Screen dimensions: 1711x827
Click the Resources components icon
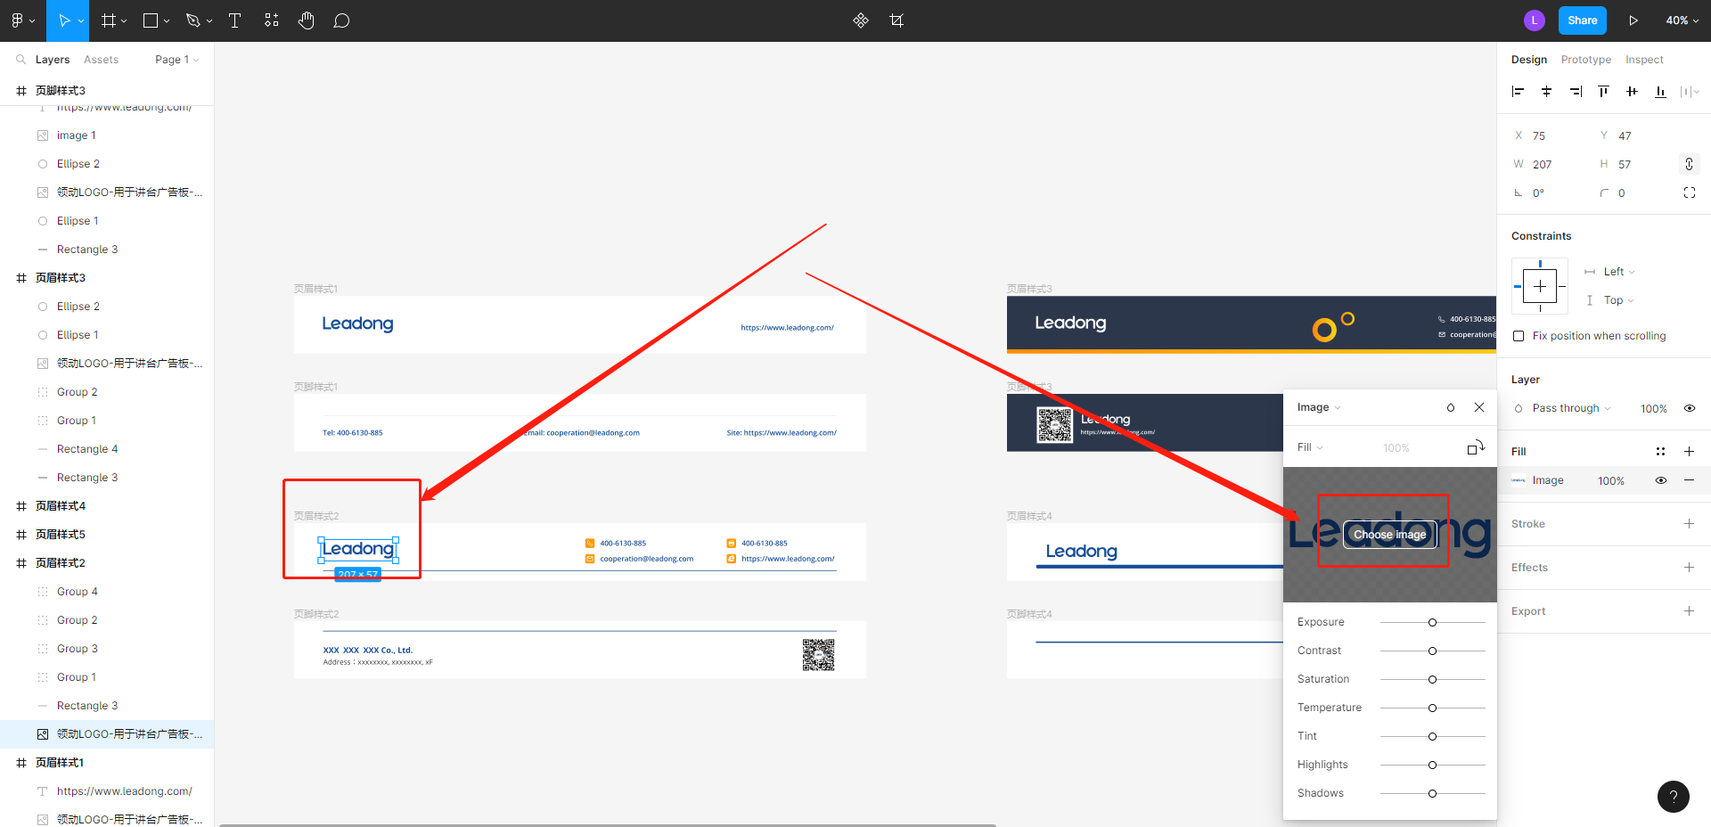pyautogui.click(x=271, y=20)
